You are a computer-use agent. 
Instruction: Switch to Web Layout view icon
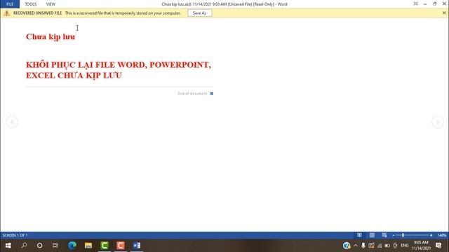pos(384,235)
